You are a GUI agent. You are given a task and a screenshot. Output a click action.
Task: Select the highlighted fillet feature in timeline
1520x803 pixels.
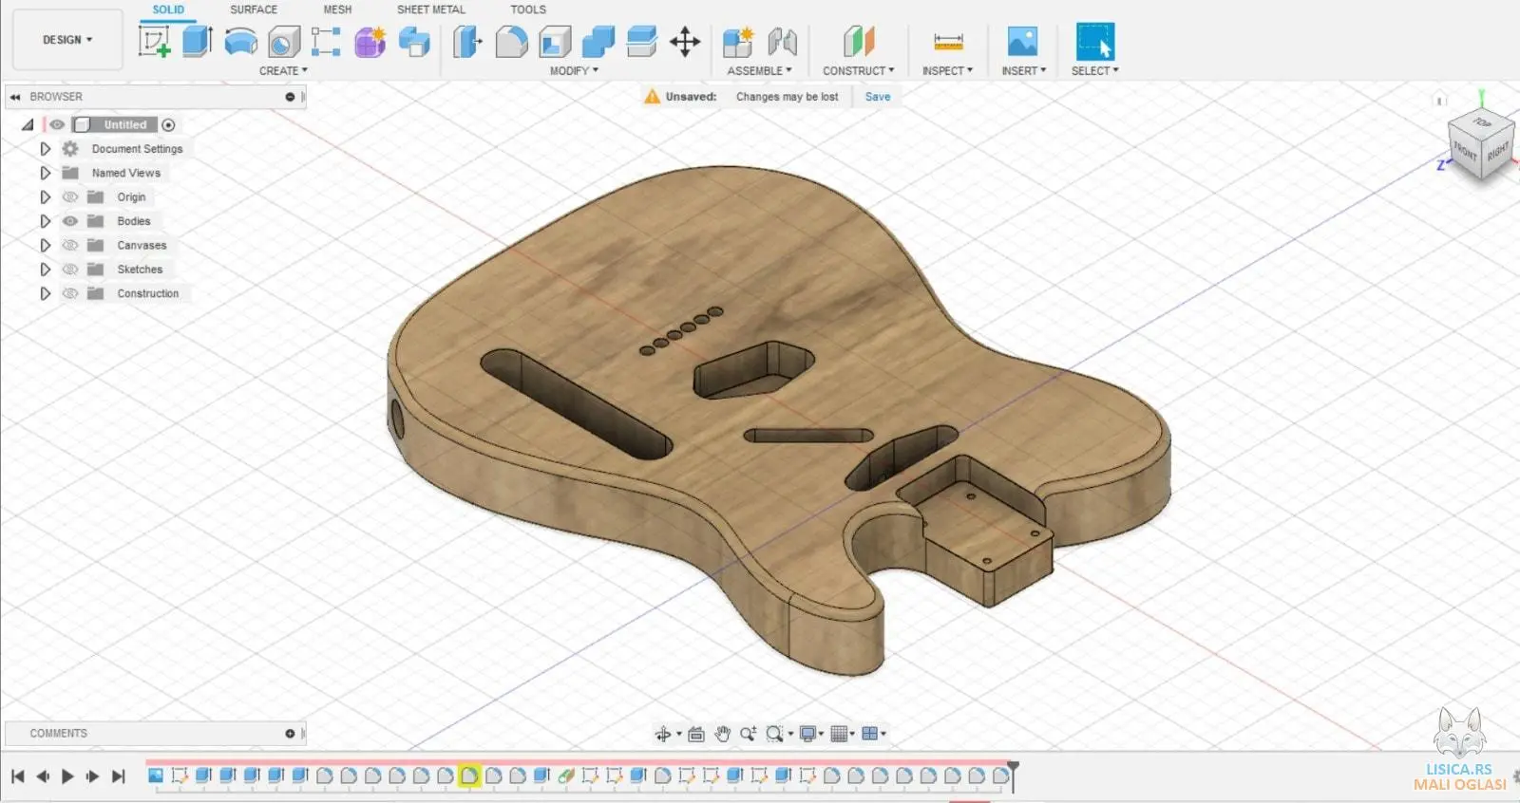pyautogui.click(x=469, y=775)
